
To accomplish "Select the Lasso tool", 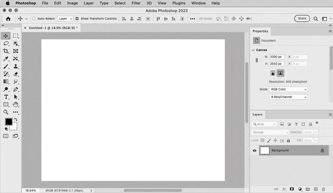I will tap(6, 43).
